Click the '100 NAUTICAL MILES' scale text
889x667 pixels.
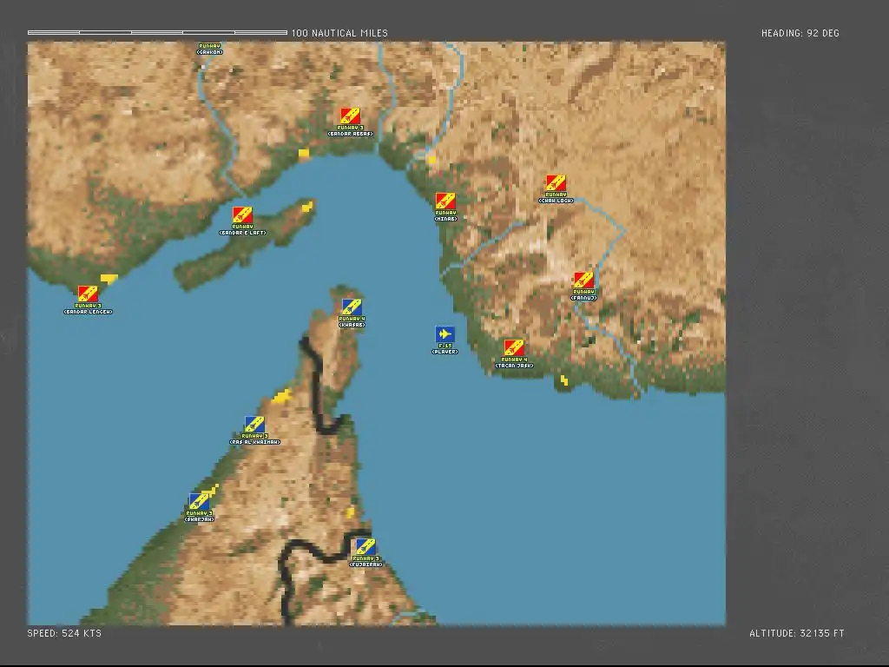(339, 33)
